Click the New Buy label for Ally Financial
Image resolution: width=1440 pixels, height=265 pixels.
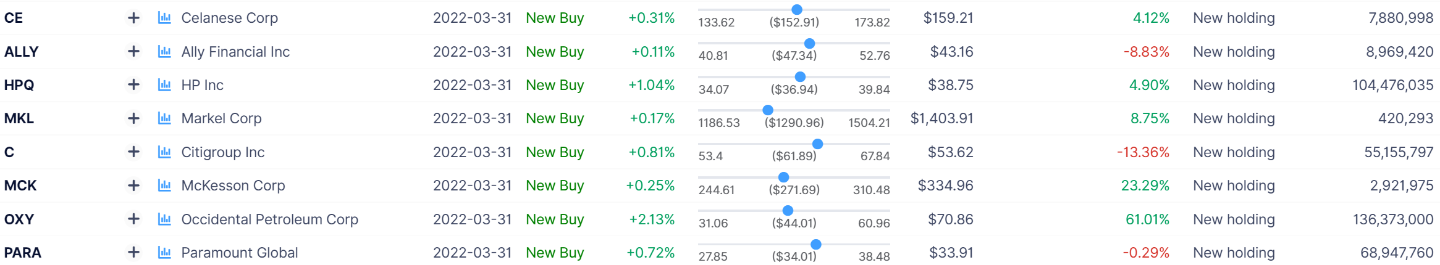tap(555, 52)
